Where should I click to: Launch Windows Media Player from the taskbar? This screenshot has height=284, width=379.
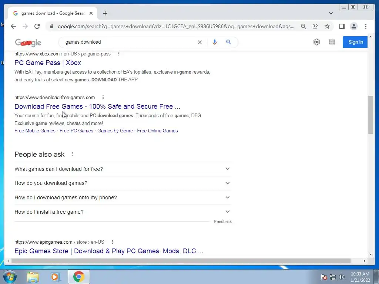tap(56, 277)
